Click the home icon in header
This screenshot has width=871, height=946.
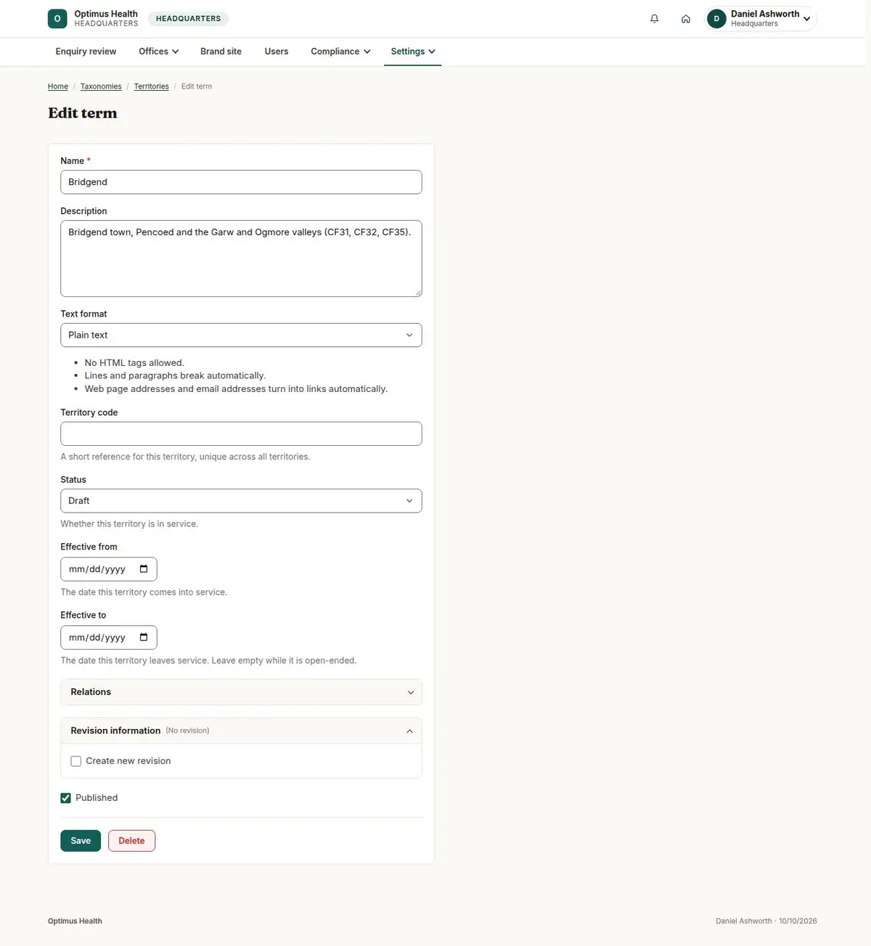[x=685, y=19]
